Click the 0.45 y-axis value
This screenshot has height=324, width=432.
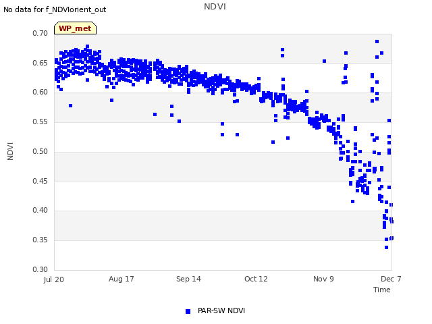[40, 181]
